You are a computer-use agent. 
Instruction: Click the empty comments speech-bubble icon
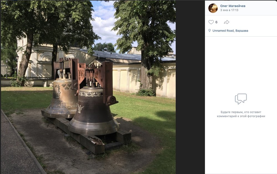coord(241,99)
